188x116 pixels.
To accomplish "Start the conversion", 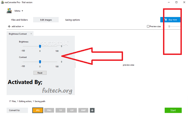I will [x=173, y=110].
